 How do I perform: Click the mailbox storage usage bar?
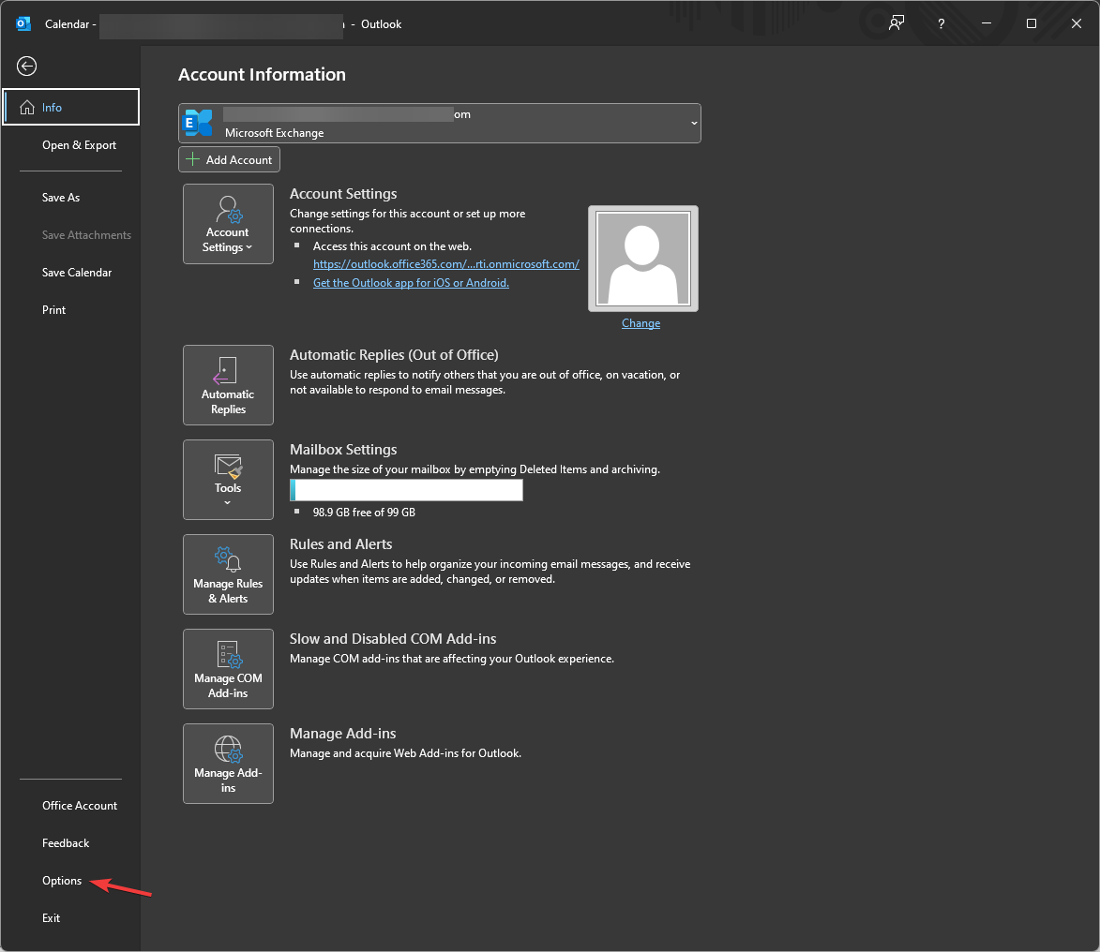tap(406, 489)
